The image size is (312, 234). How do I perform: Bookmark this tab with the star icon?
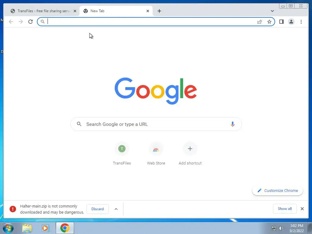click(269, 22)
